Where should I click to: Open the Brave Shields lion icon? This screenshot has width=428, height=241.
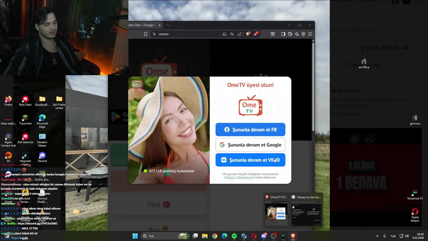pos(248,34)
